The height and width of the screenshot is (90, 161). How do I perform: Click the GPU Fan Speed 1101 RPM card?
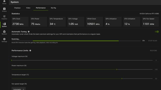point(150,22)
